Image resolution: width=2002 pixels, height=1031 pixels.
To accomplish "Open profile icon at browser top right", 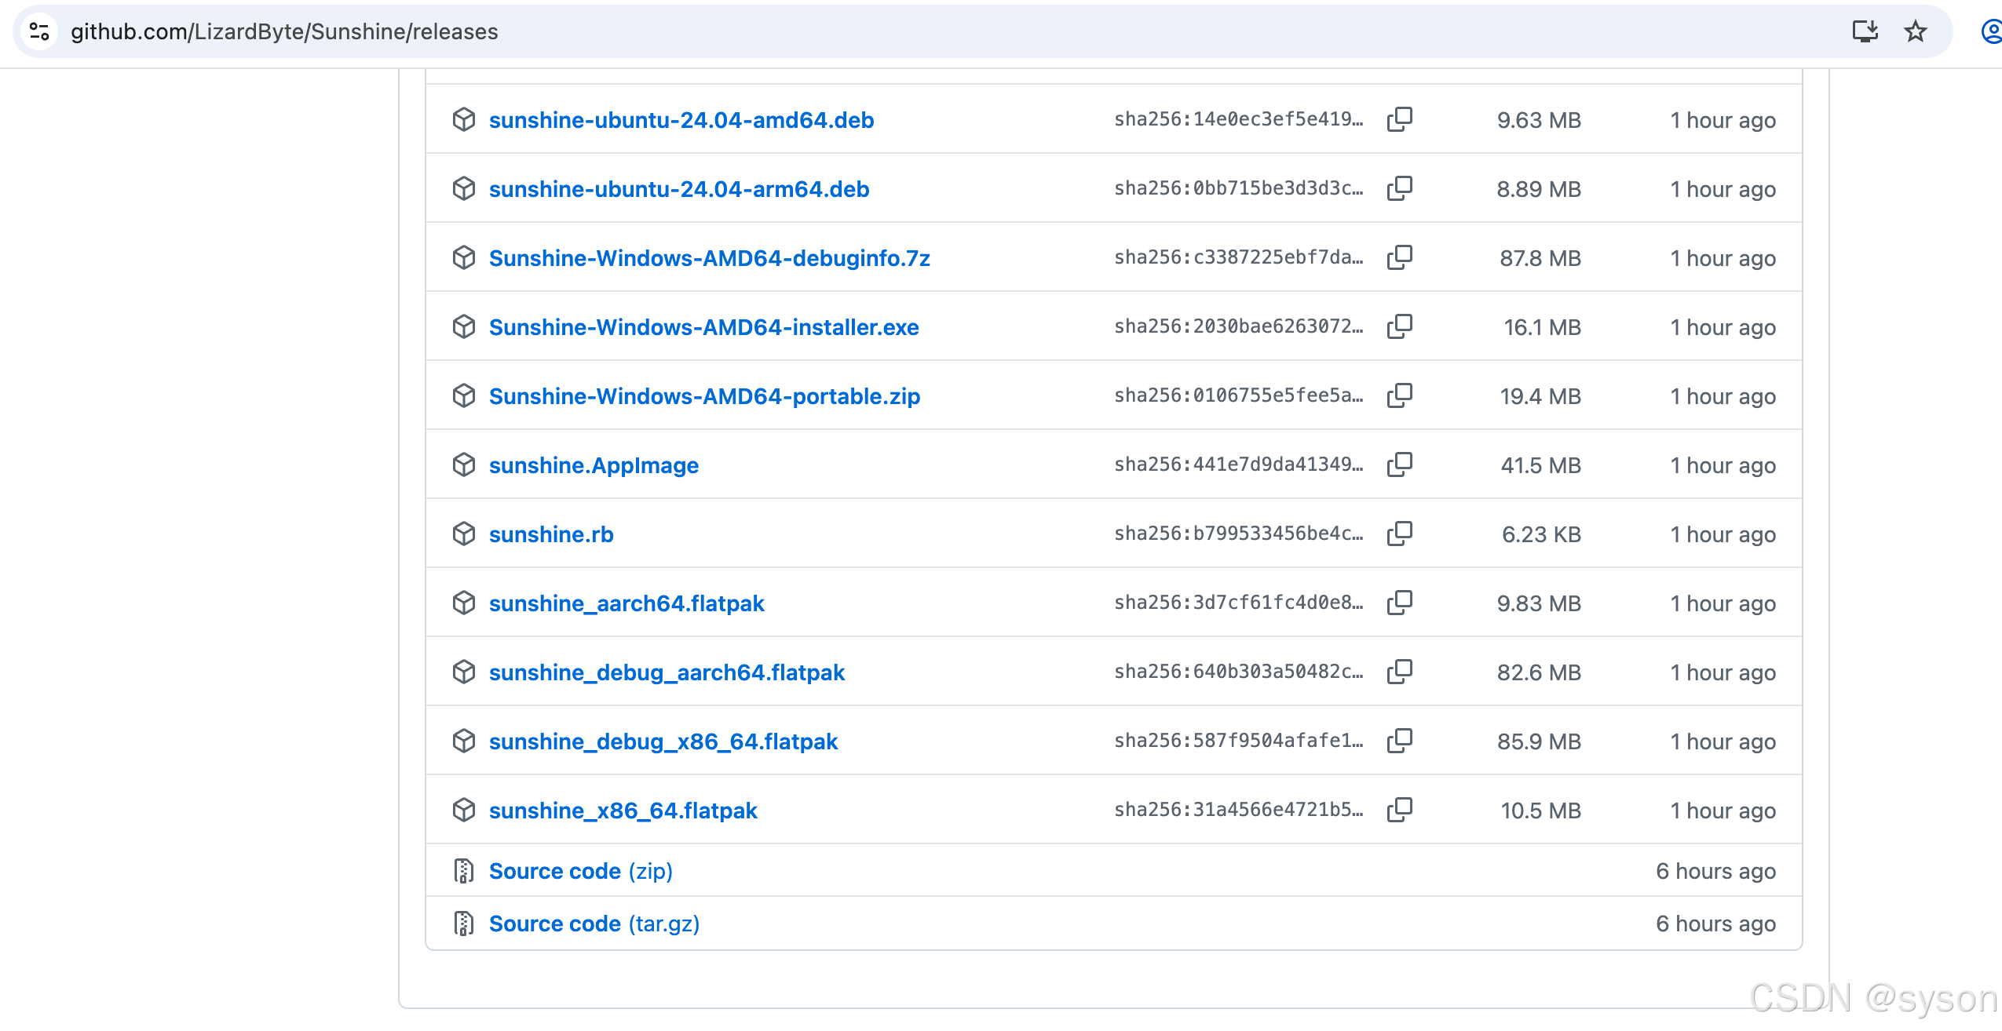I will 1991,31.
